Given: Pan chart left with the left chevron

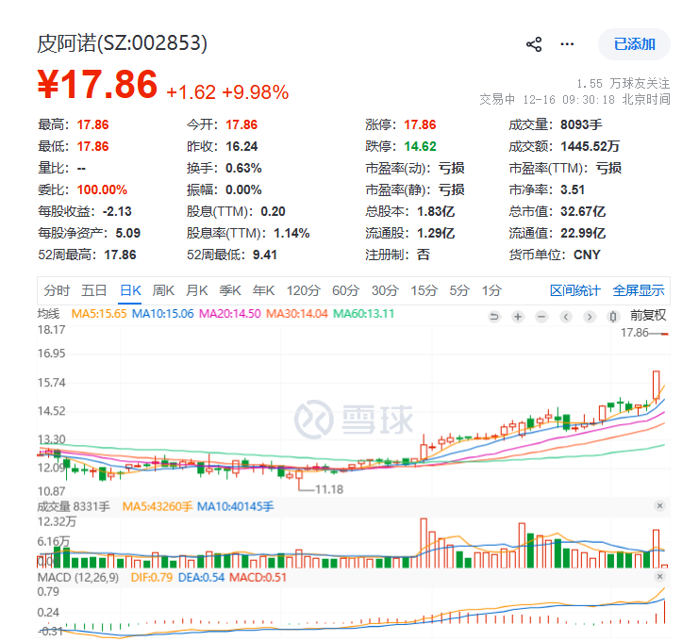Looking at the screenshot, I should tap(566, 317).
